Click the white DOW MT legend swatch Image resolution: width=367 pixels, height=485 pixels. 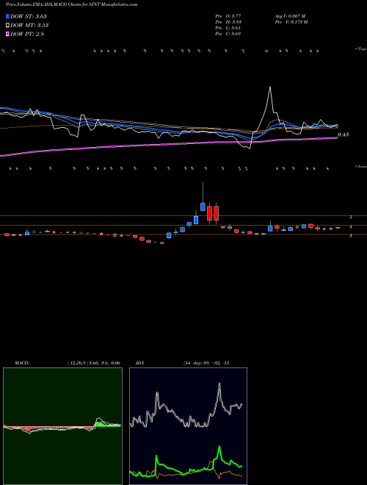coord(7,26)
